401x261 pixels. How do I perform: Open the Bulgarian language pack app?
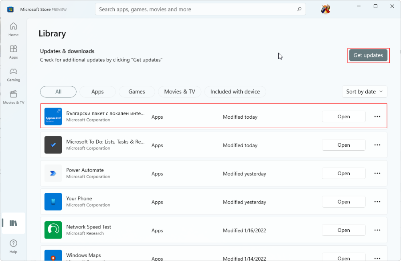pyautogui.click(x=344, y=117)
